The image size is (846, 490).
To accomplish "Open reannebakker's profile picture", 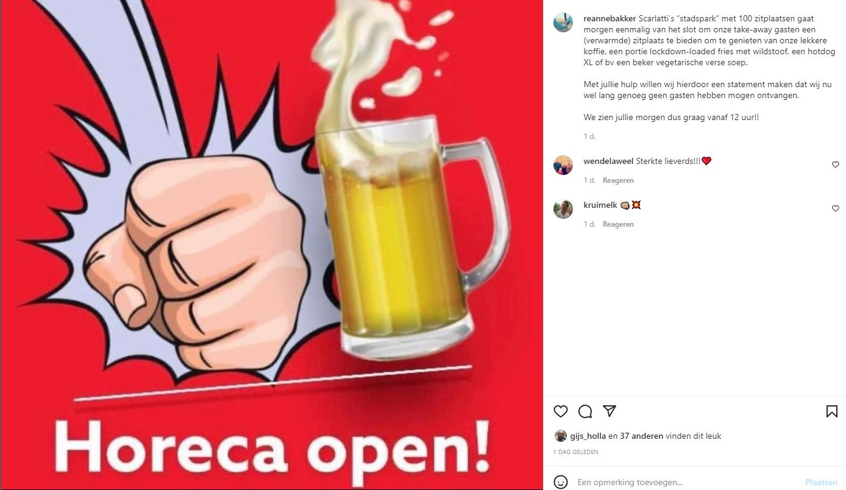I will [x=563, y=22].
